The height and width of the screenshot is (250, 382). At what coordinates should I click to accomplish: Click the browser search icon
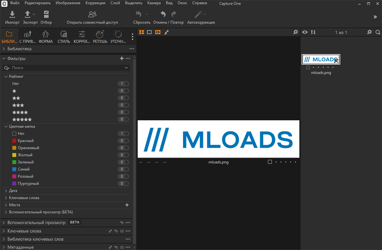click(378, 32)
